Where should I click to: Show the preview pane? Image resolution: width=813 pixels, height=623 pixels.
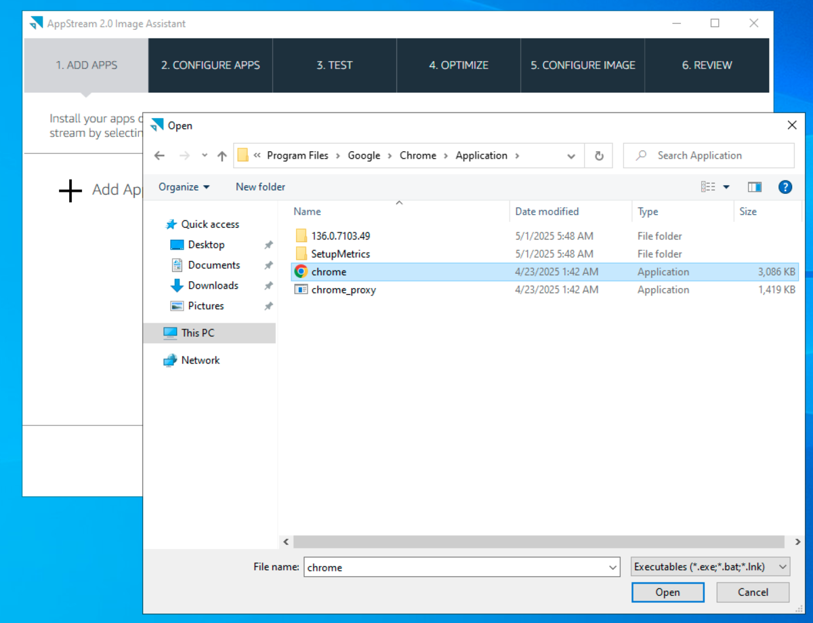[x=755, y=187]
